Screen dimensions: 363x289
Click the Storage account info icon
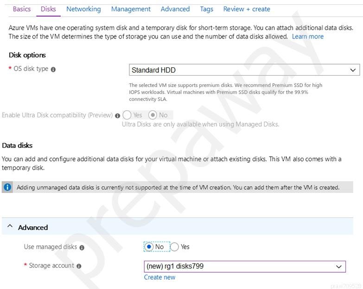tap(79, 266)
